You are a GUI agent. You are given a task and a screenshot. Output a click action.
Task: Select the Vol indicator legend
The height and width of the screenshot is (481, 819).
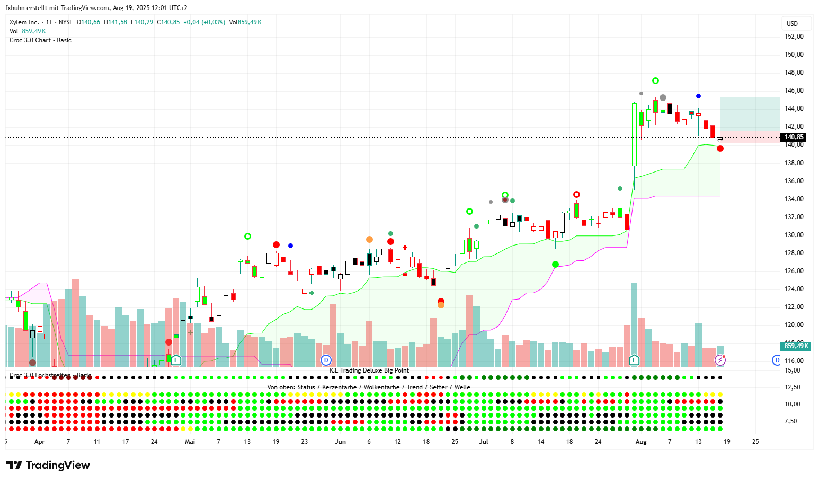[x=14, y=31]
